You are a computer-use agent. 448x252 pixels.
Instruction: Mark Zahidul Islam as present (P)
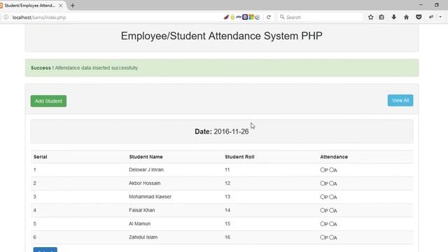[x=322, y=237]
